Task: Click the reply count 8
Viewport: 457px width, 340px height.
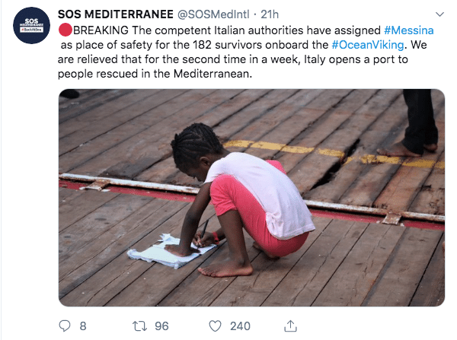Action: point(82,326)
